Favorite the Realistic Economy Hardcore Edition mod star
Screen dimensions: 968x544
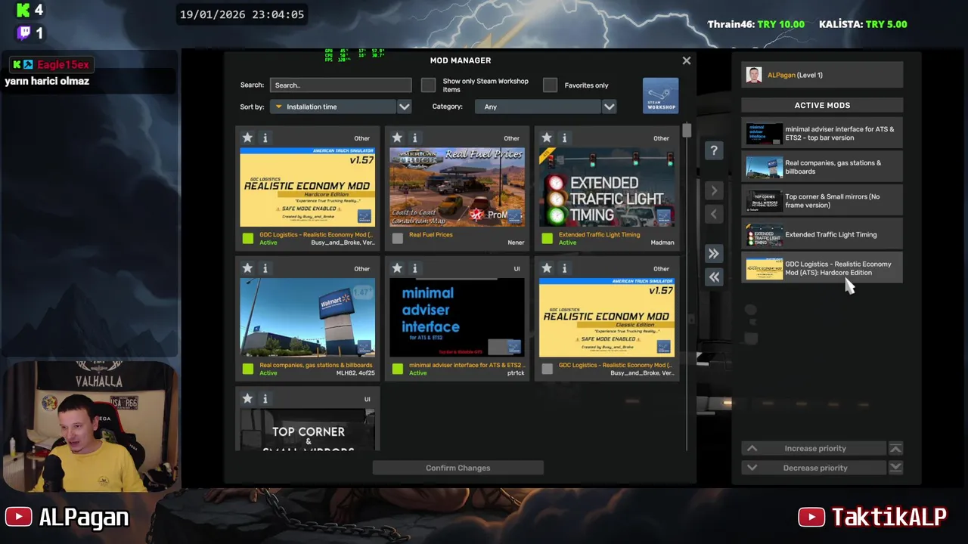[x=247, y=138]
